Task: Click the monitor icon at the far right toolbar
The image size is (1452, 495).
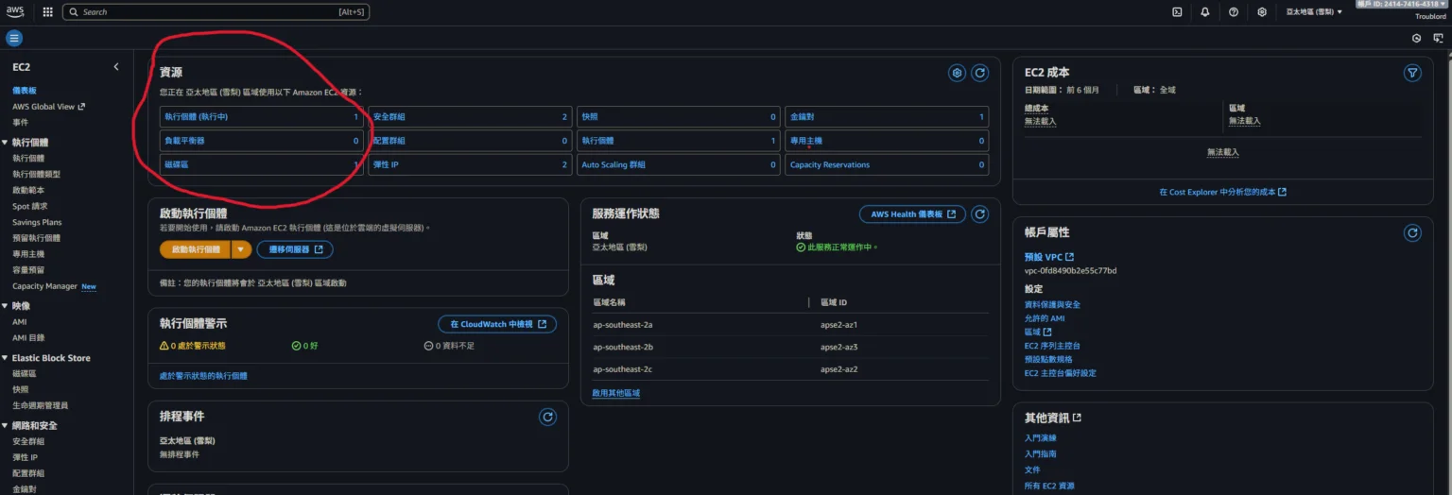Action: click(x=1438, y=39)
